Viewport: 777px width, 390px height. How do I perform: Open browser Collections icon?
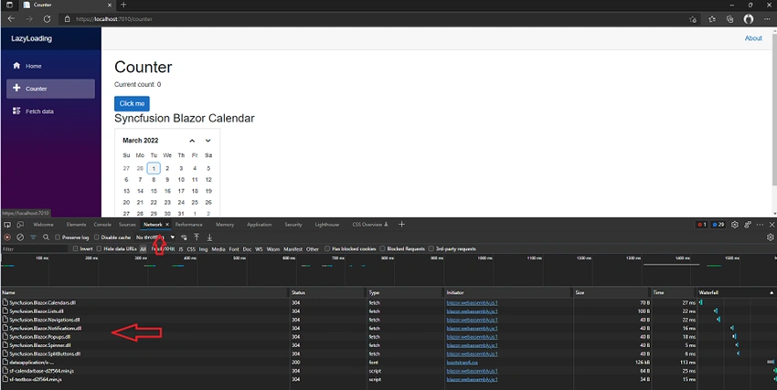click(x=730, y=19)
